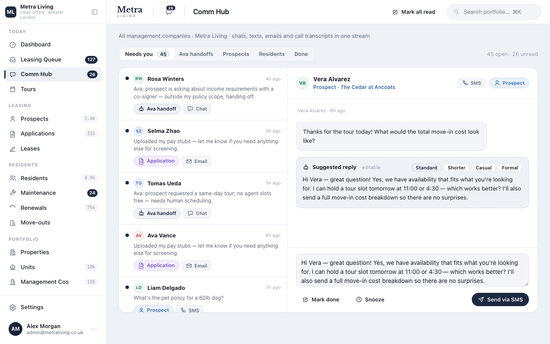The width and height of the screenshot is (550, 344).
Task: Click Metra Living logo in top bar
Action: 129,12
